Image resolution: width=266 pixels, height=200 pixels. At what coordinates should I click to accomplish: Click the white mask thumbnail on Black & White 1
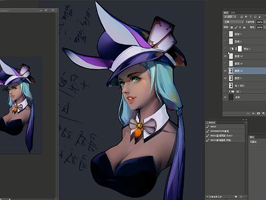[x=240, y=49]
